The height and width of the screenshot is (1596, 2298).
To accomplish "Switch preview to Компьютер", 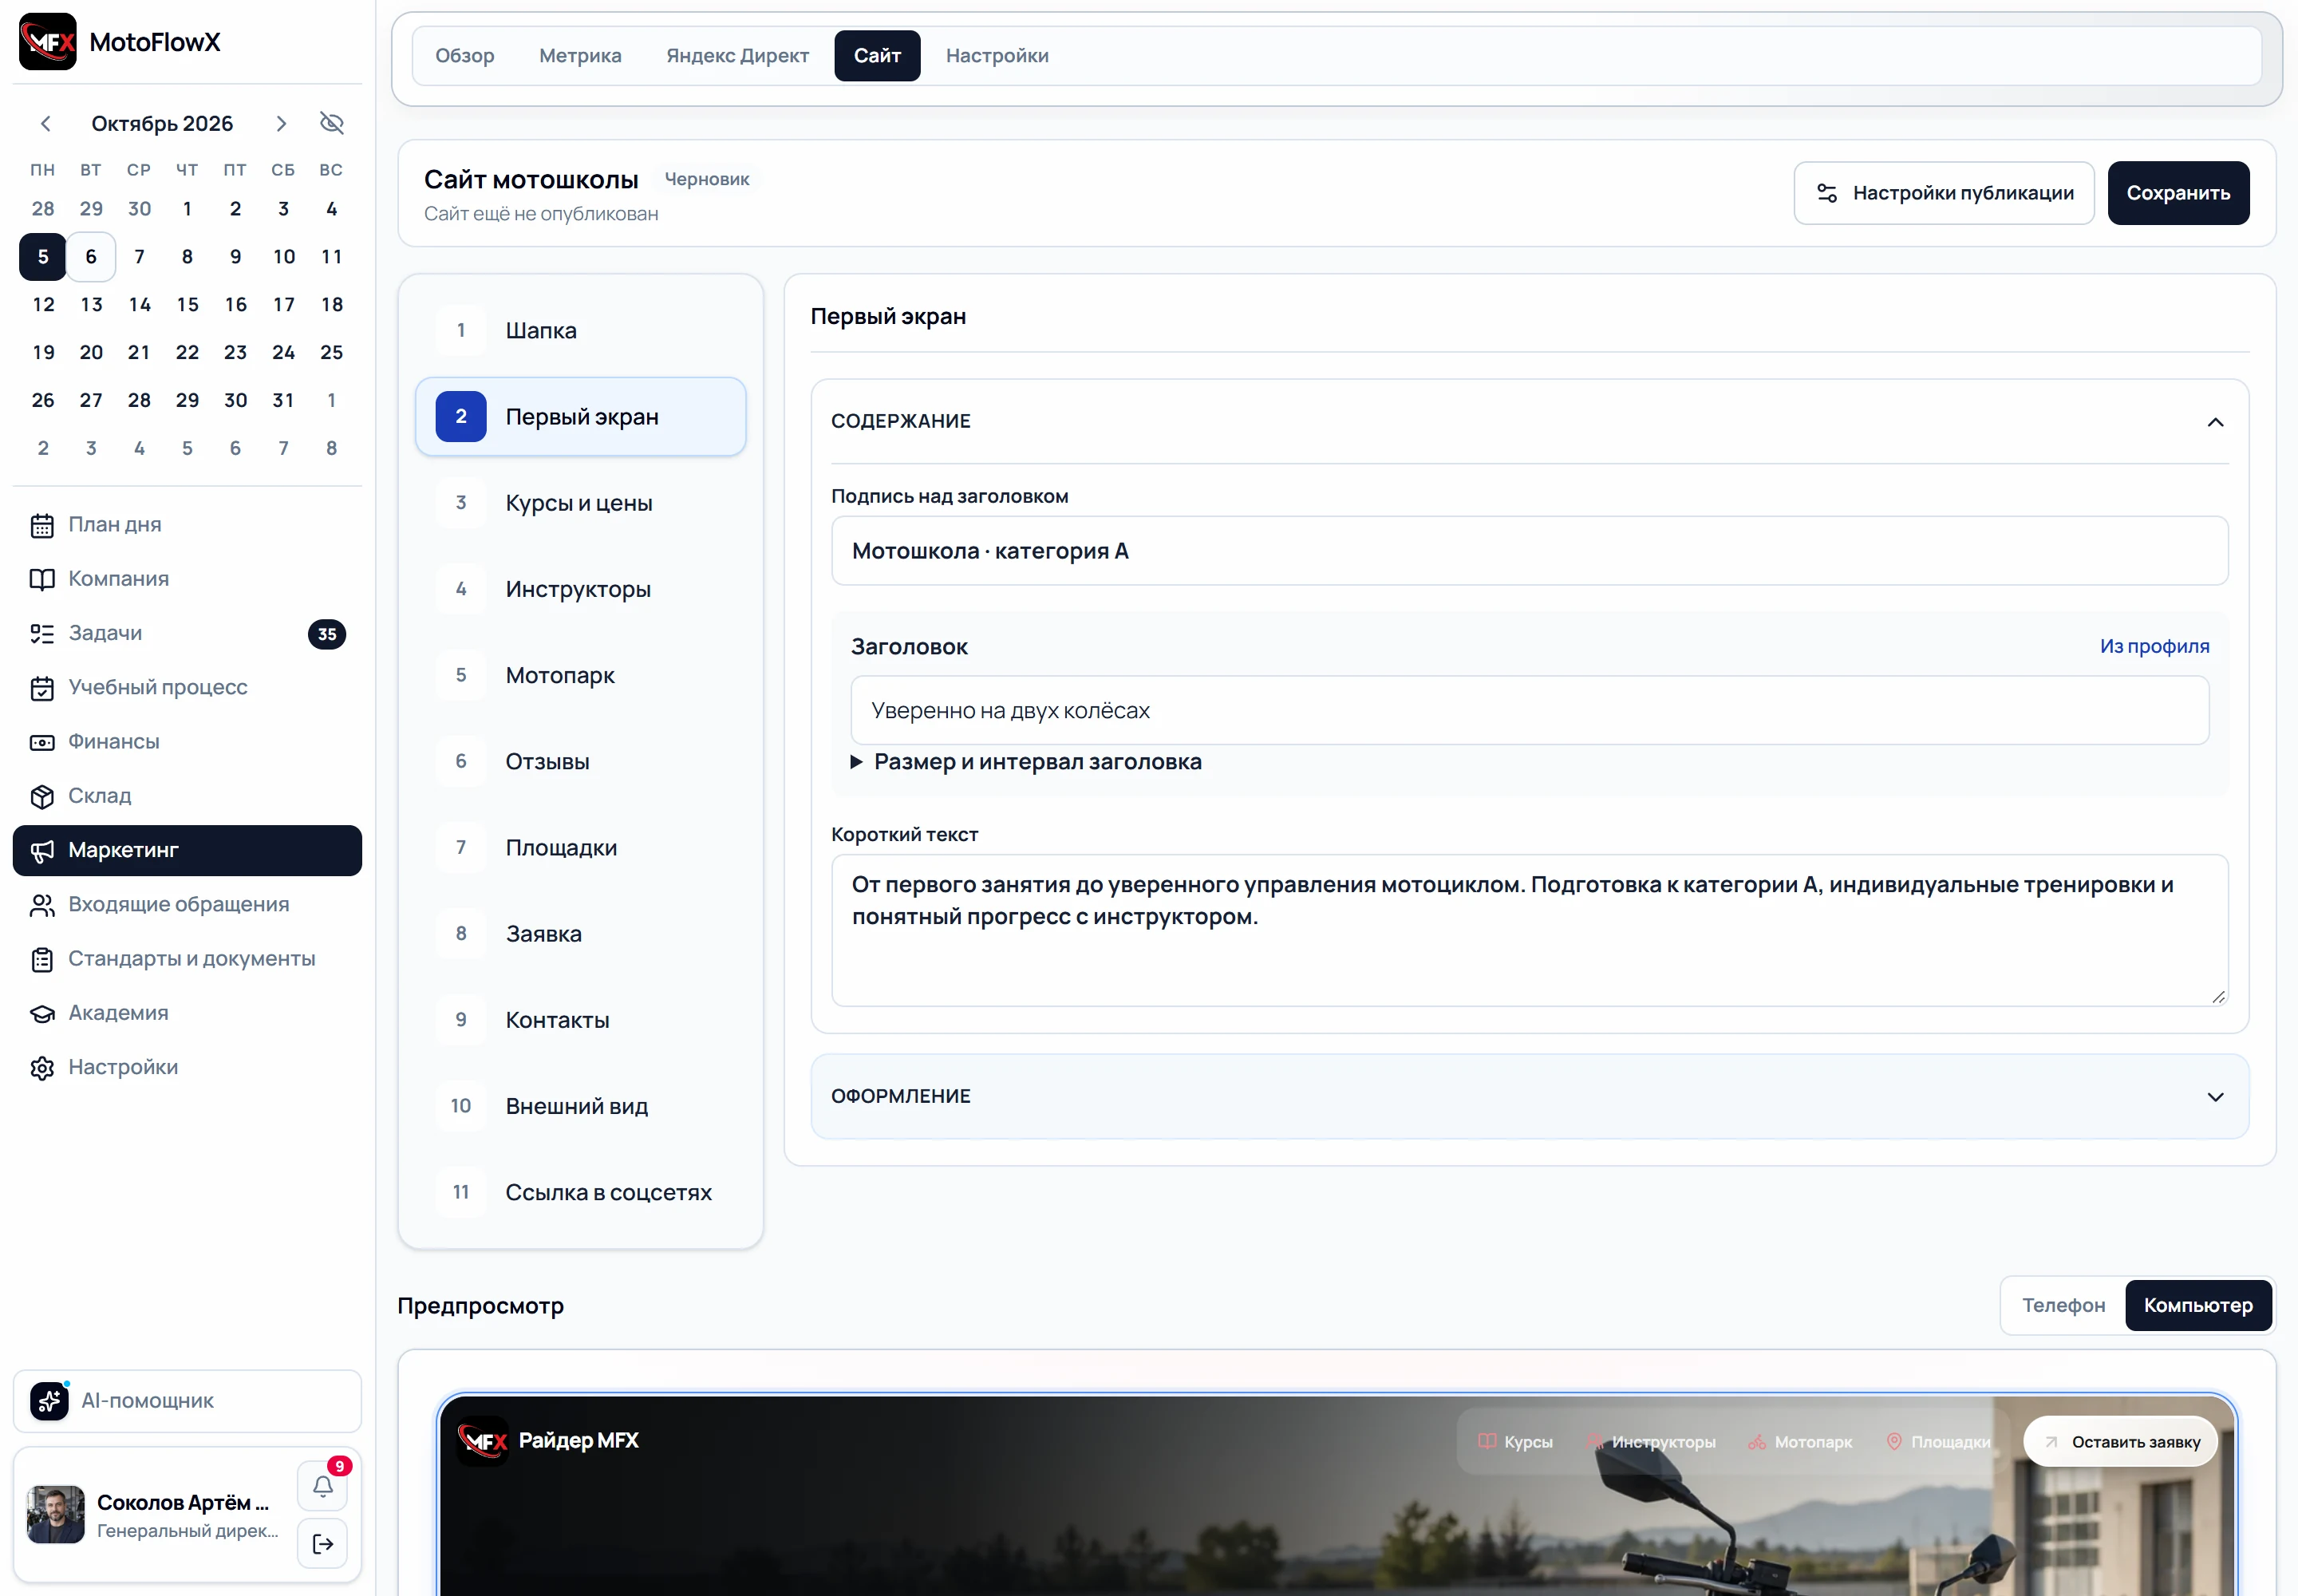I will coord(2198,1305).
